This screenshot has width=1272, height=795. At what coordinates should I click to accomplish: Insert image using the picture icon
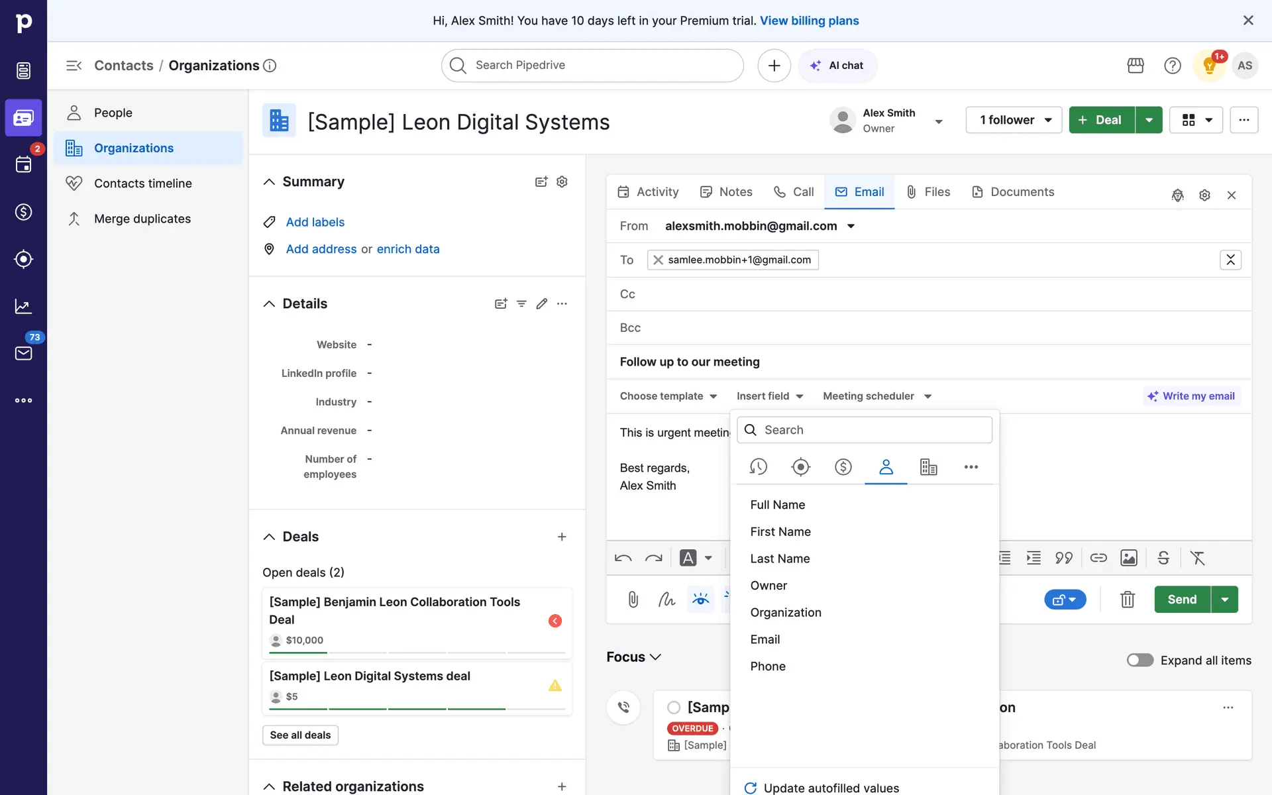click(x=1128, y=558)
